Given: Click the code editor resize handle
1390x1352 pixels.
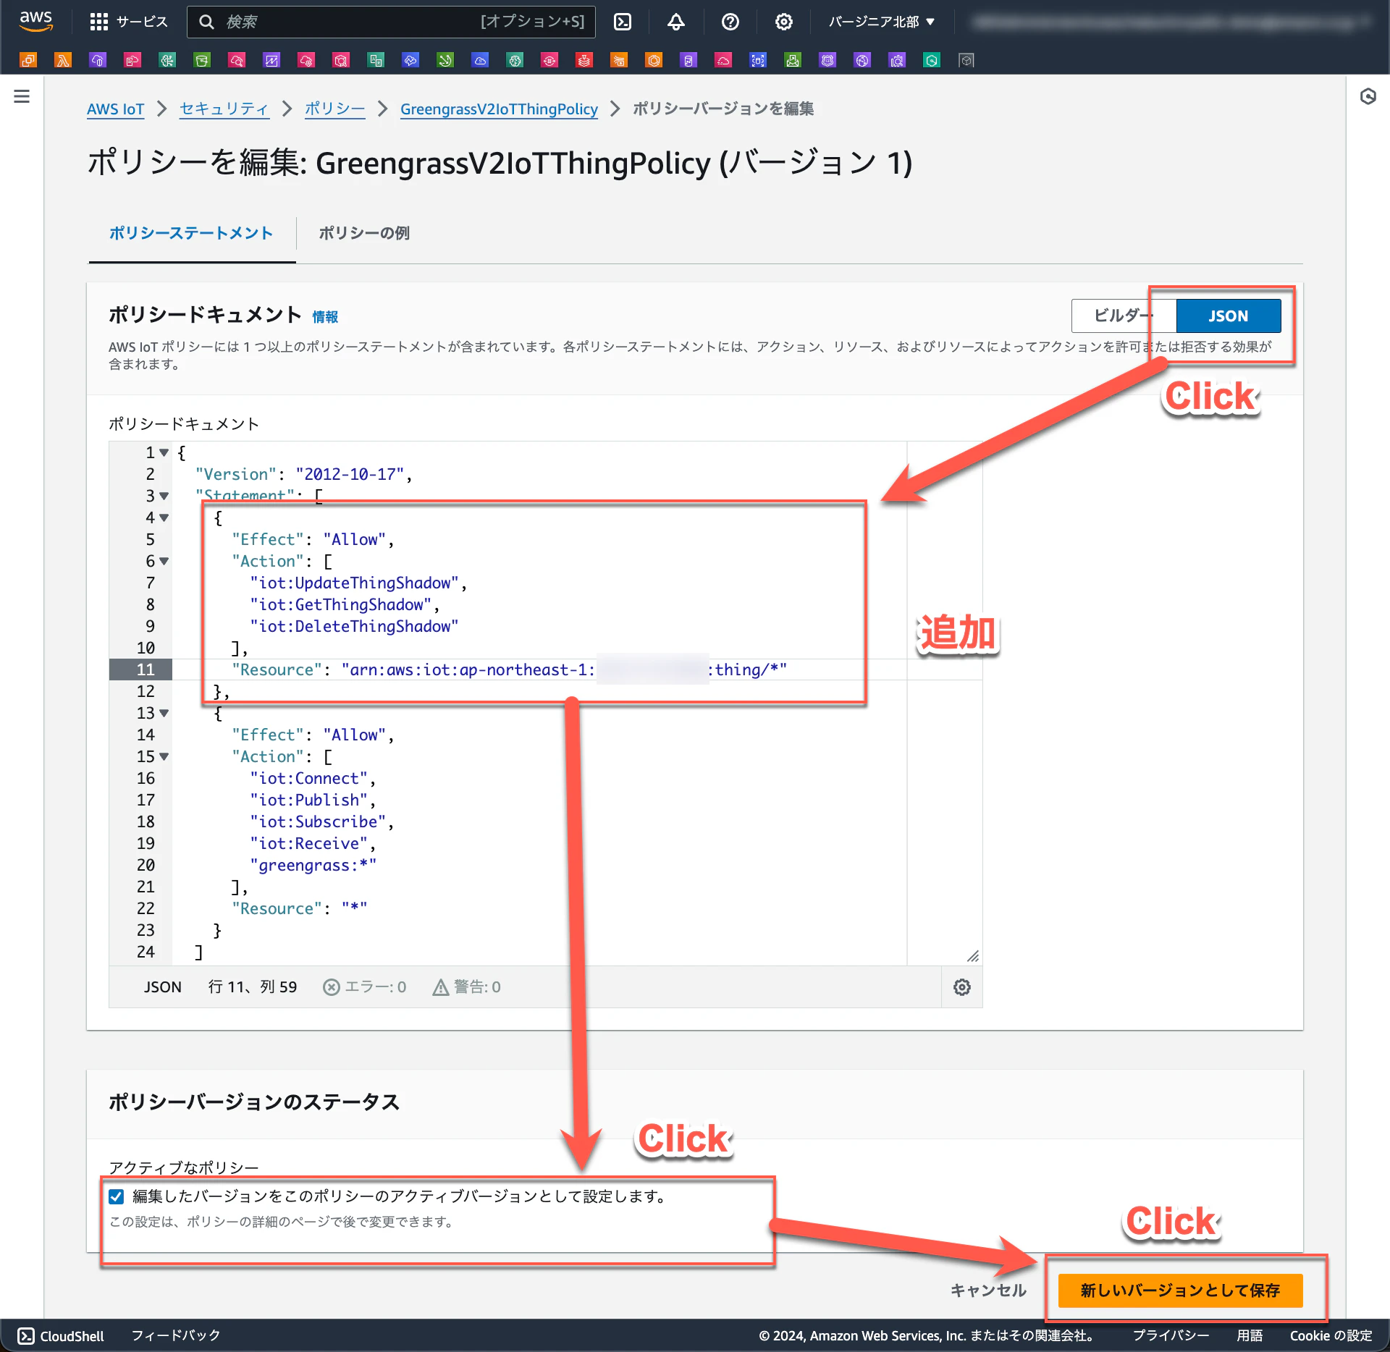Looking at the screenshot, I should coord(973,956).
